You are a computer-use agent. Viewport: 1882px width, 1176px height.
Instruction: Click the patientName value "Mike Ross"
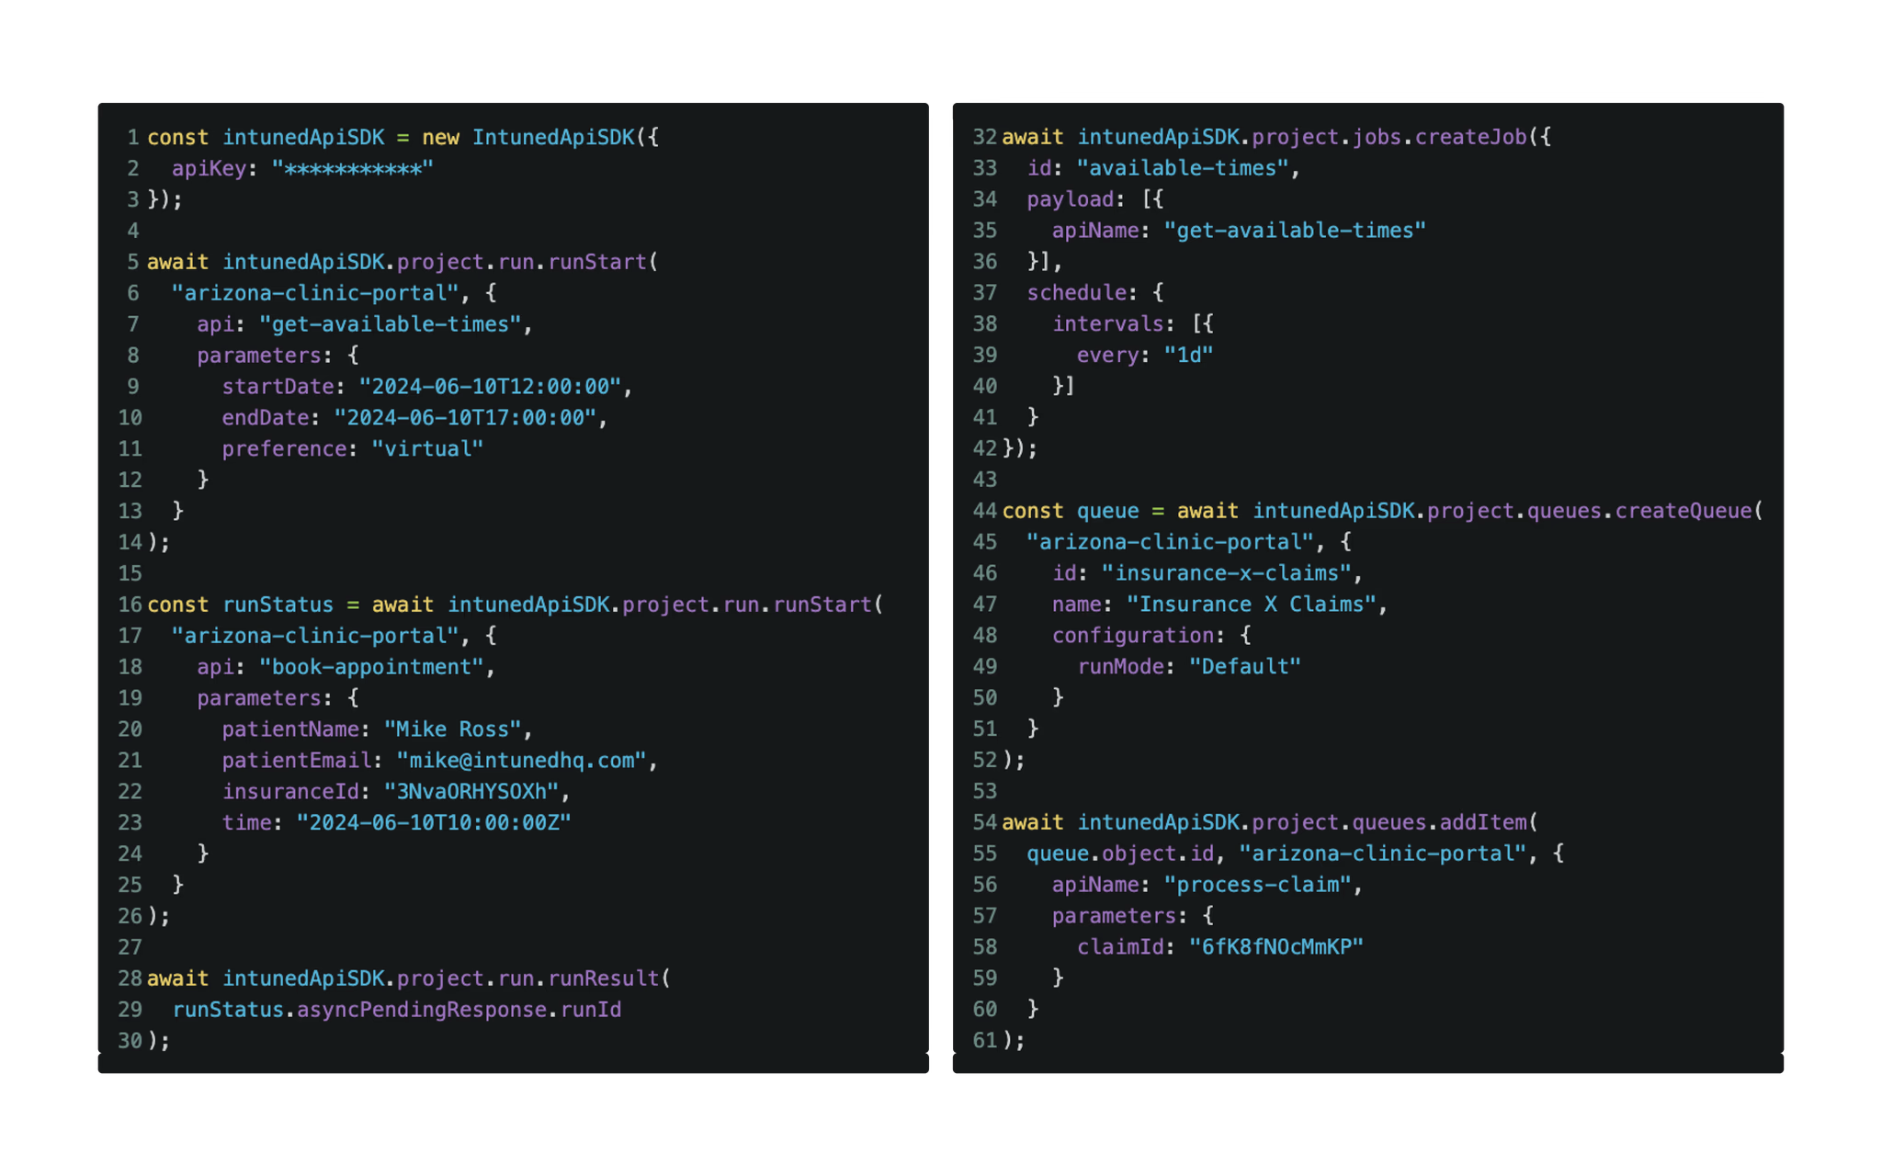pyautogui.click(x=452, y=729)
